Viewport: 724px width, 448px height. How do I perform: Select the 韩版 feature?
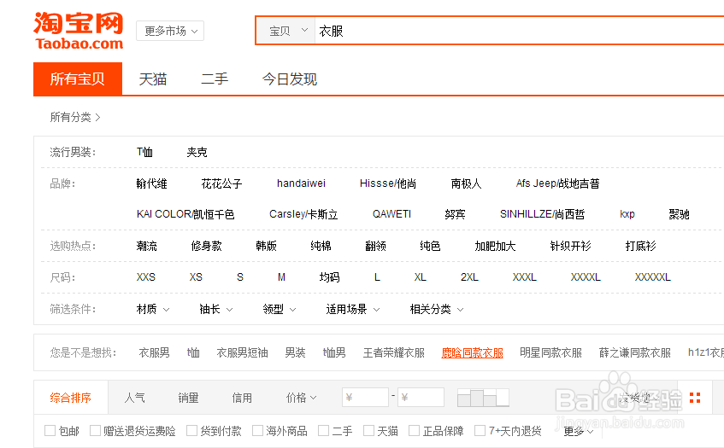click(267, 246)
